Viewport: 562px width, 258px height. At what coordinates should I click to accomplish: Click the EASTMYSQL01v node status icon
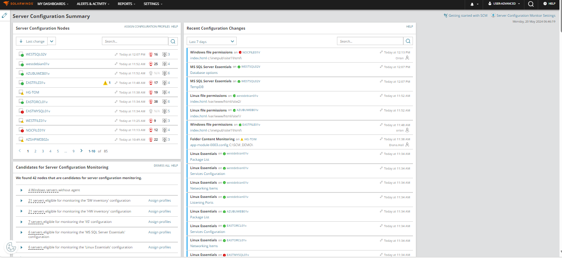tap(21, 111)
